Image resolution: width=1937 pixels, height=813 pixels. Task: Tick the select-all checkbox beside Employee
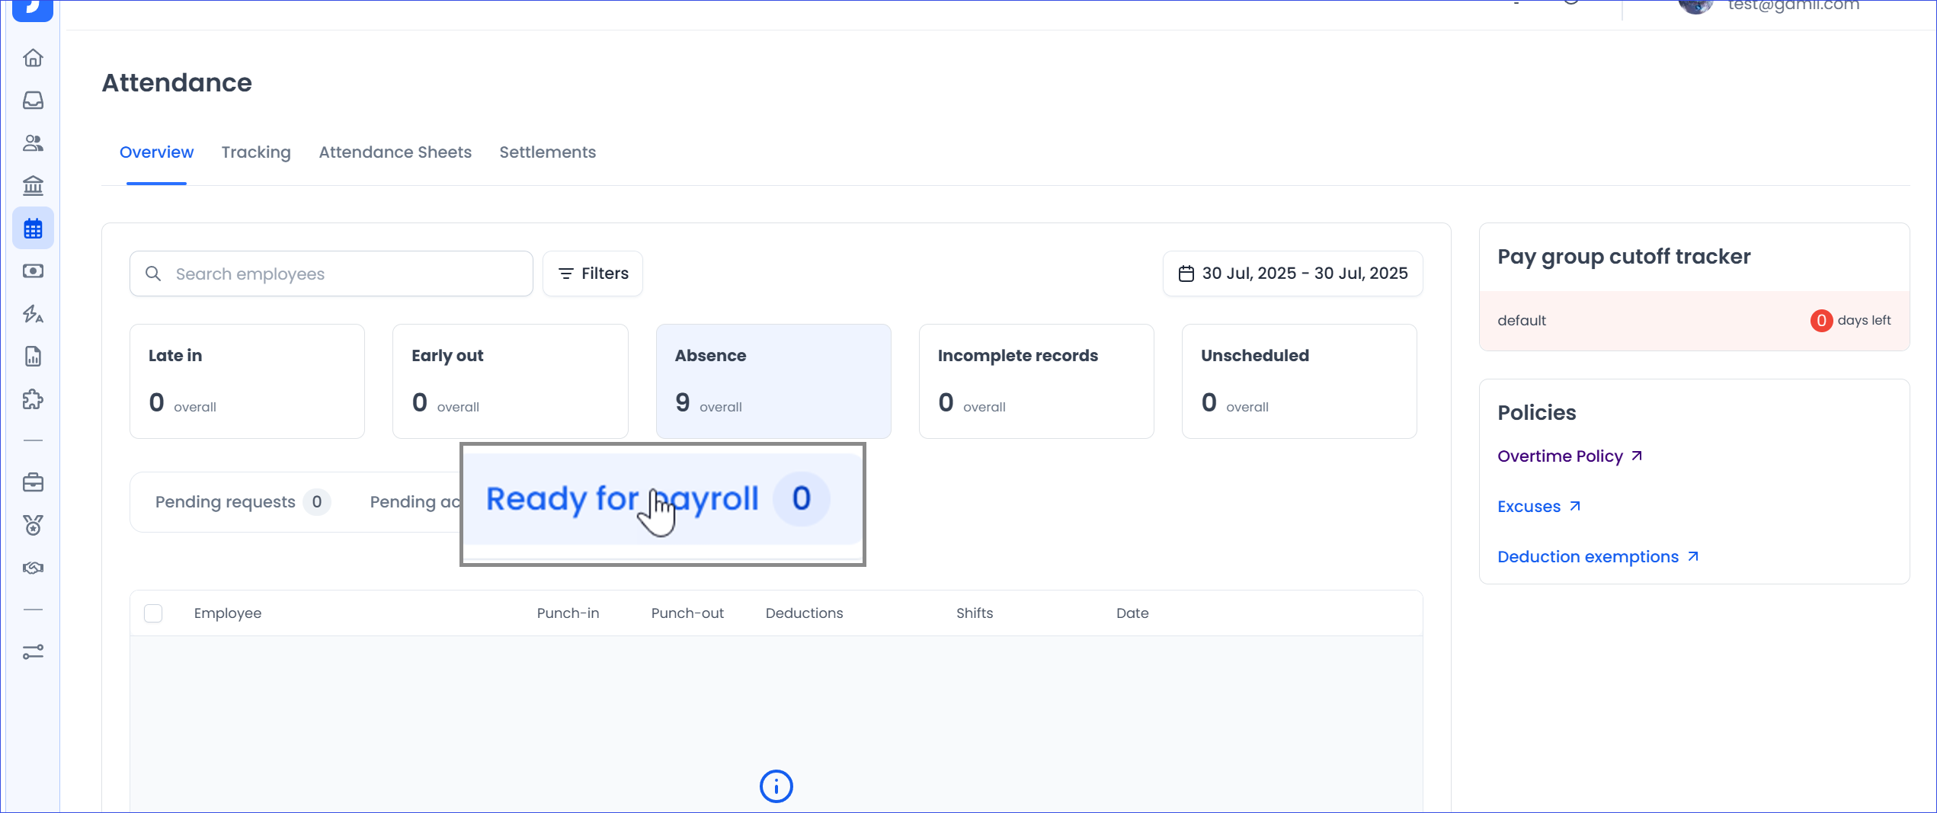pos(153,613)
